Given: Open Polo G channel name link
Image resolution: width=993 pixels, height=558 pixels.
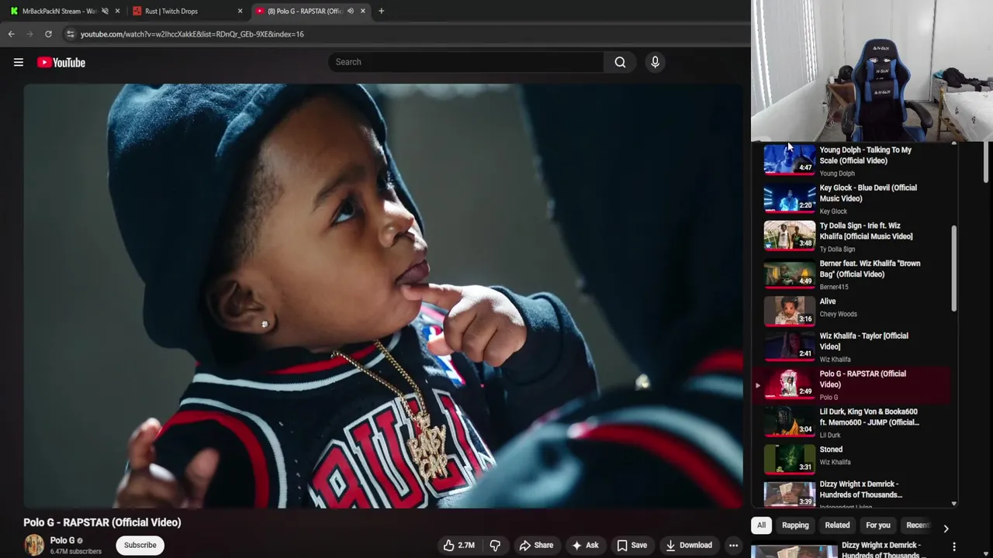Looking at the screenshot, I should click(63, 540).
